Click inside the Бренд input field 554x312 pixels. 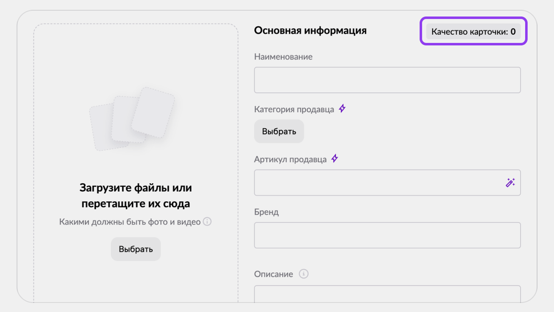(x=387, y=235)
